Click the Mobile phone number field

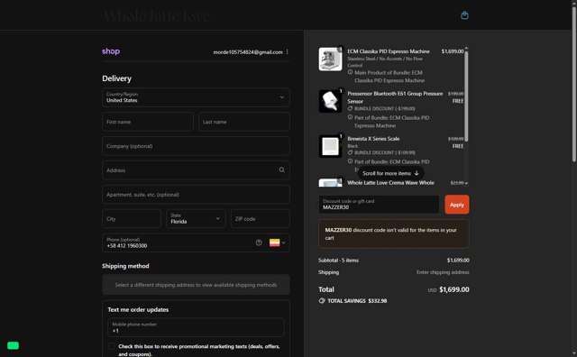click(196, 327)
